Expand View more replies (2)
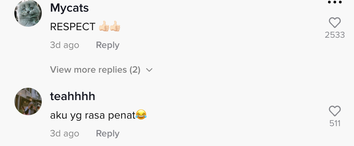This screenshot has width=354, height=146. point(95,70)
